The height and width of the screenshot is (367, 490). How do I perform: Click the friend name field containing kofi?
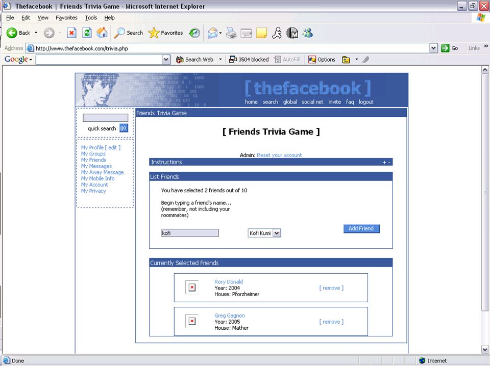tap(190, 233)
